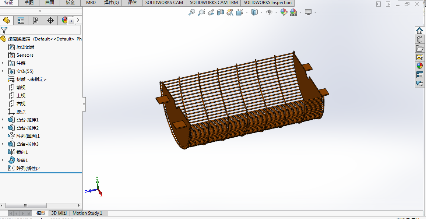Viewport: 426px width, 219px height.
Task: Click the Edit Appearance color ball icon
Action: coord(284,12)
